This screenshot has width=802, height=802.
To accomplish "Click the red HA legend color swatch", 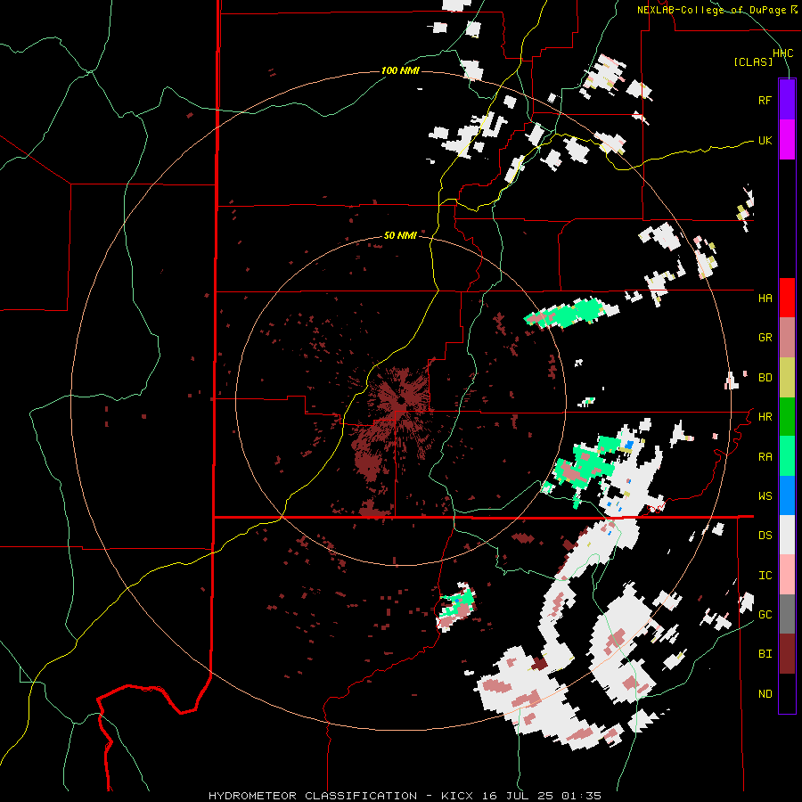I will (x=787, y=298).
